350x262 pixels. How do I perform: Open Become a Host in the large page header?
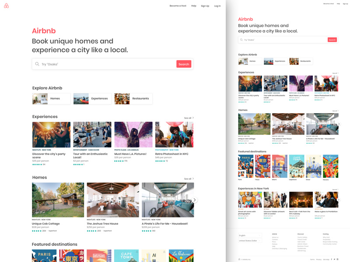pos(178,6)
